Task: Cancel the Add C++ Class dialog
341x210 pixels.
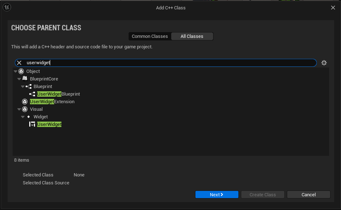Action: [x=308, y=194]
